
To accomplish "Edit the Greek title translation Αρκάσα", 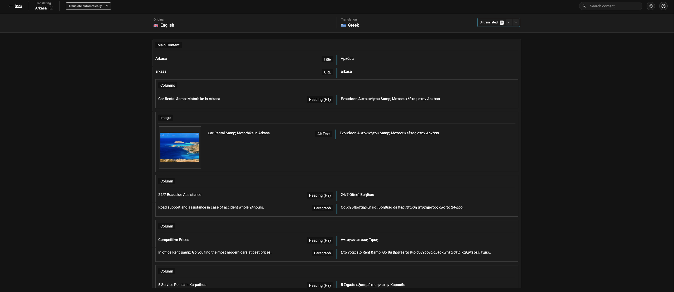I will click(x=347, y=59).
